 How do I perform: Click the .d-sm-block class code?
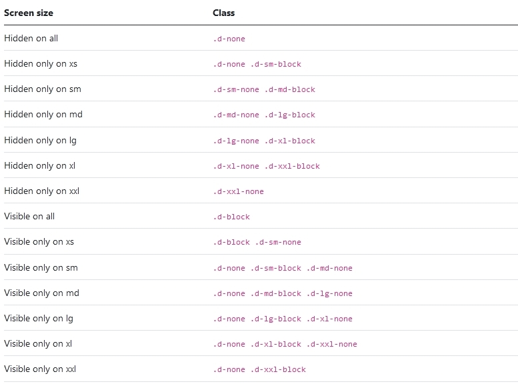coord(276,64)
